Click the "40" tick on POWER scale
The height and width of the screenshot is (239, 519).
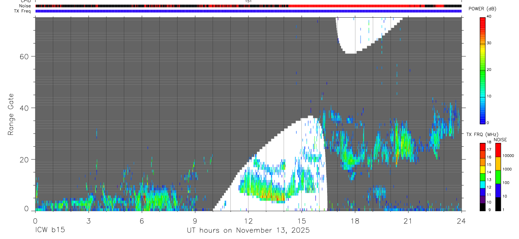coord(489,16)
